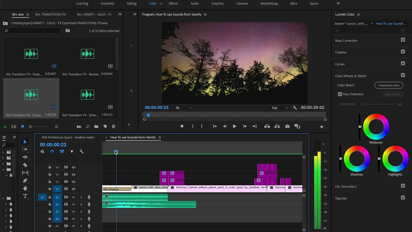Select the Razor tool in timeline toolbar
The image size is (412, 232).
pos(25,165)
